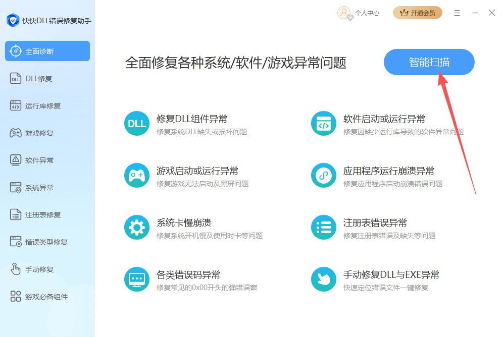Image resolution: width=504 pixels, height=337 pixels.
Task: Click the 应用程序运行崩溃异常 round icon
Action: (323, 176)
